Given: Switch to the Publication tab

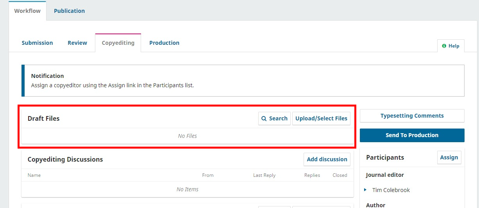Looking at the screenshot, I should pos(69,11).
